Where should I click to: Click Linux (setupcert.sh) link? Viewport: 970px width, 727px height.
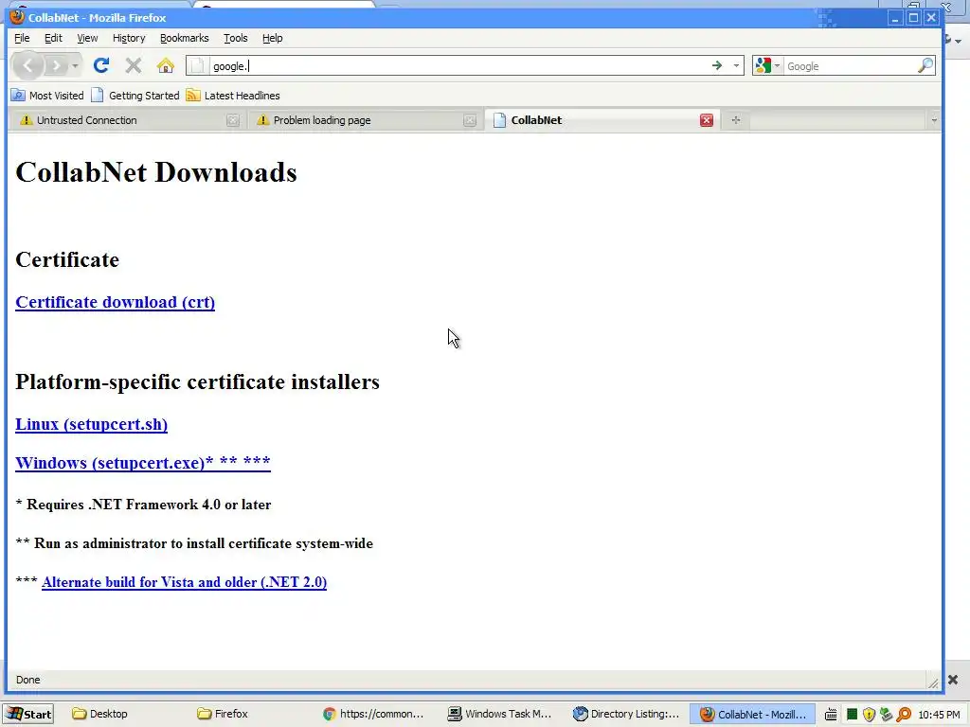click(92, 425)
